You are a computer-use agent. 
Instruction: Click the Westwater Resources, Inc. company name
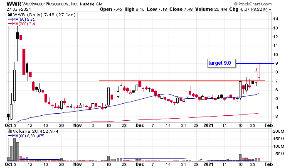pos(50,4)
